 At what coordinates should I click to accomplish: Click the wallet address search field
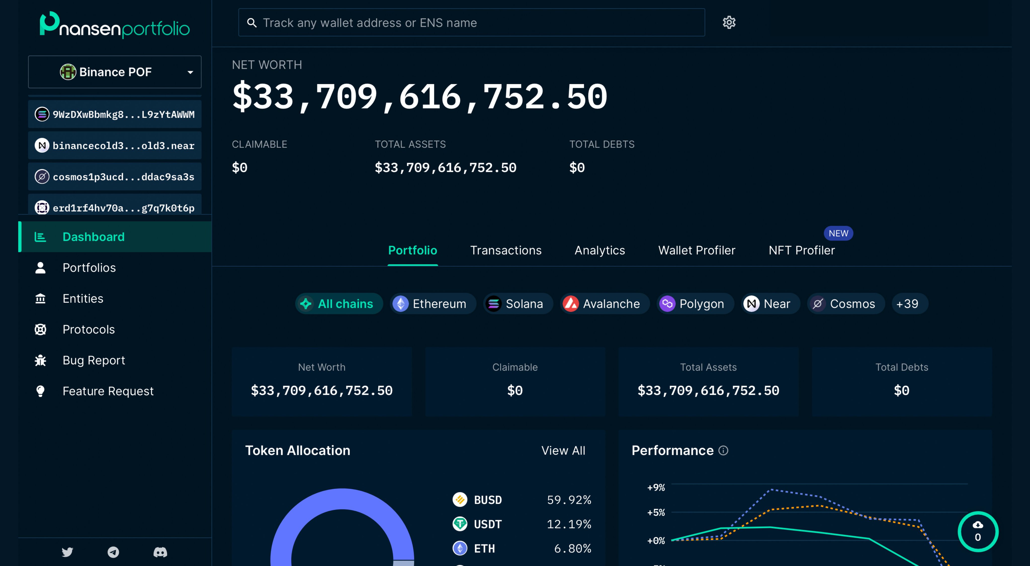[x=472, y=23]
